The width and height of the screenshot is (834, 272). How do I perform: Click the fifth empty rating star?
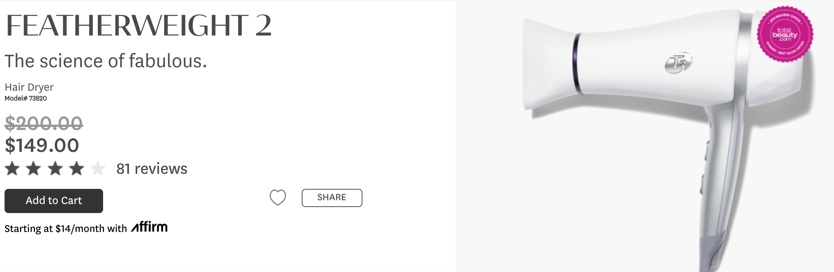tap(98, 168)
